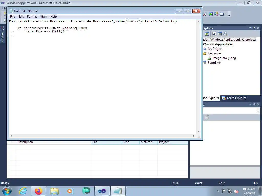Switch to the Team Explorer tab
This screenshot has width=262, height=196.
point(234,98)
